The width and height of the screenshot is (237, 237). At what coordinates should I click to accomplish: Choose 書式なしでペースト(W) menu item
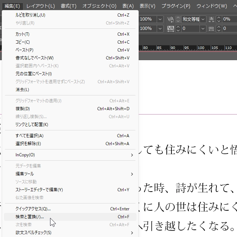click(35, 58)
